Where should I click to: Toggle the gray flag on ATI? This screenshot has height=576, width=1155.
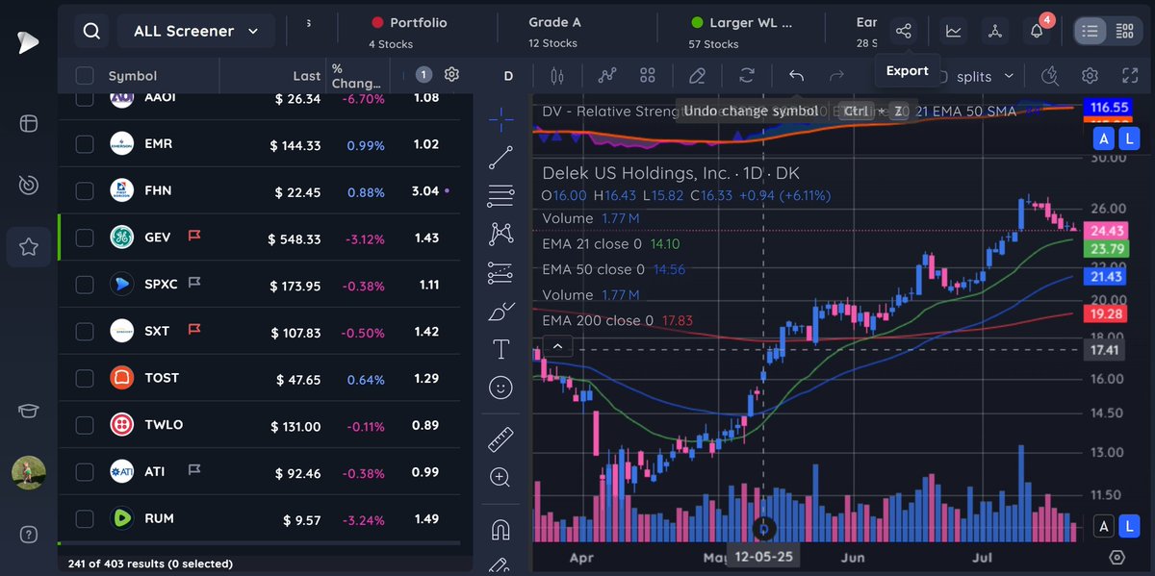(x=193, y=470)
